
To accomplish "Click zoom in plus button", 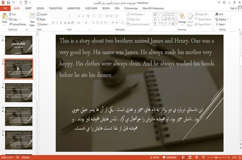I will point(229,158).
